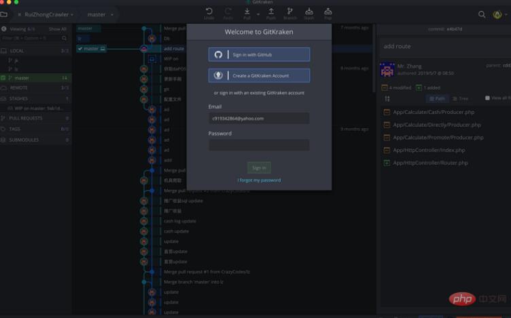
Task: Click Show All in left panel
Action: click(57, 29)
